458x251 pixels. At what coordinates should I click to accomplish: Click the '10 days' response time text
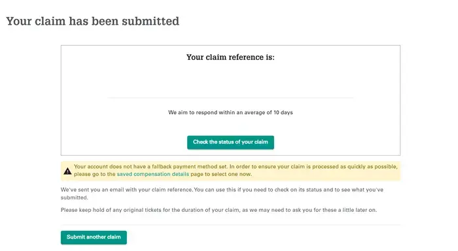coord(283,112)
